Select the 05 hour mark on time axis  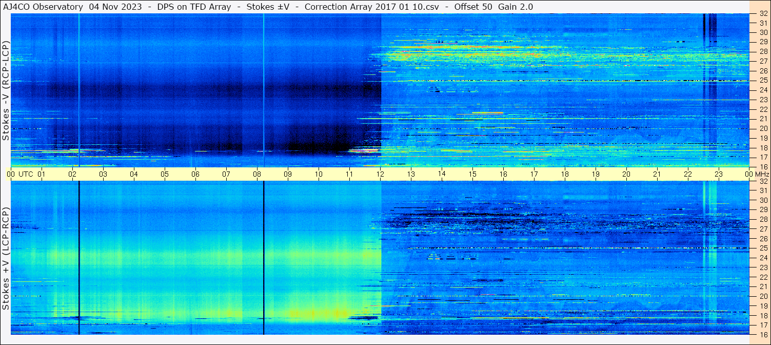tap(165, 175)
